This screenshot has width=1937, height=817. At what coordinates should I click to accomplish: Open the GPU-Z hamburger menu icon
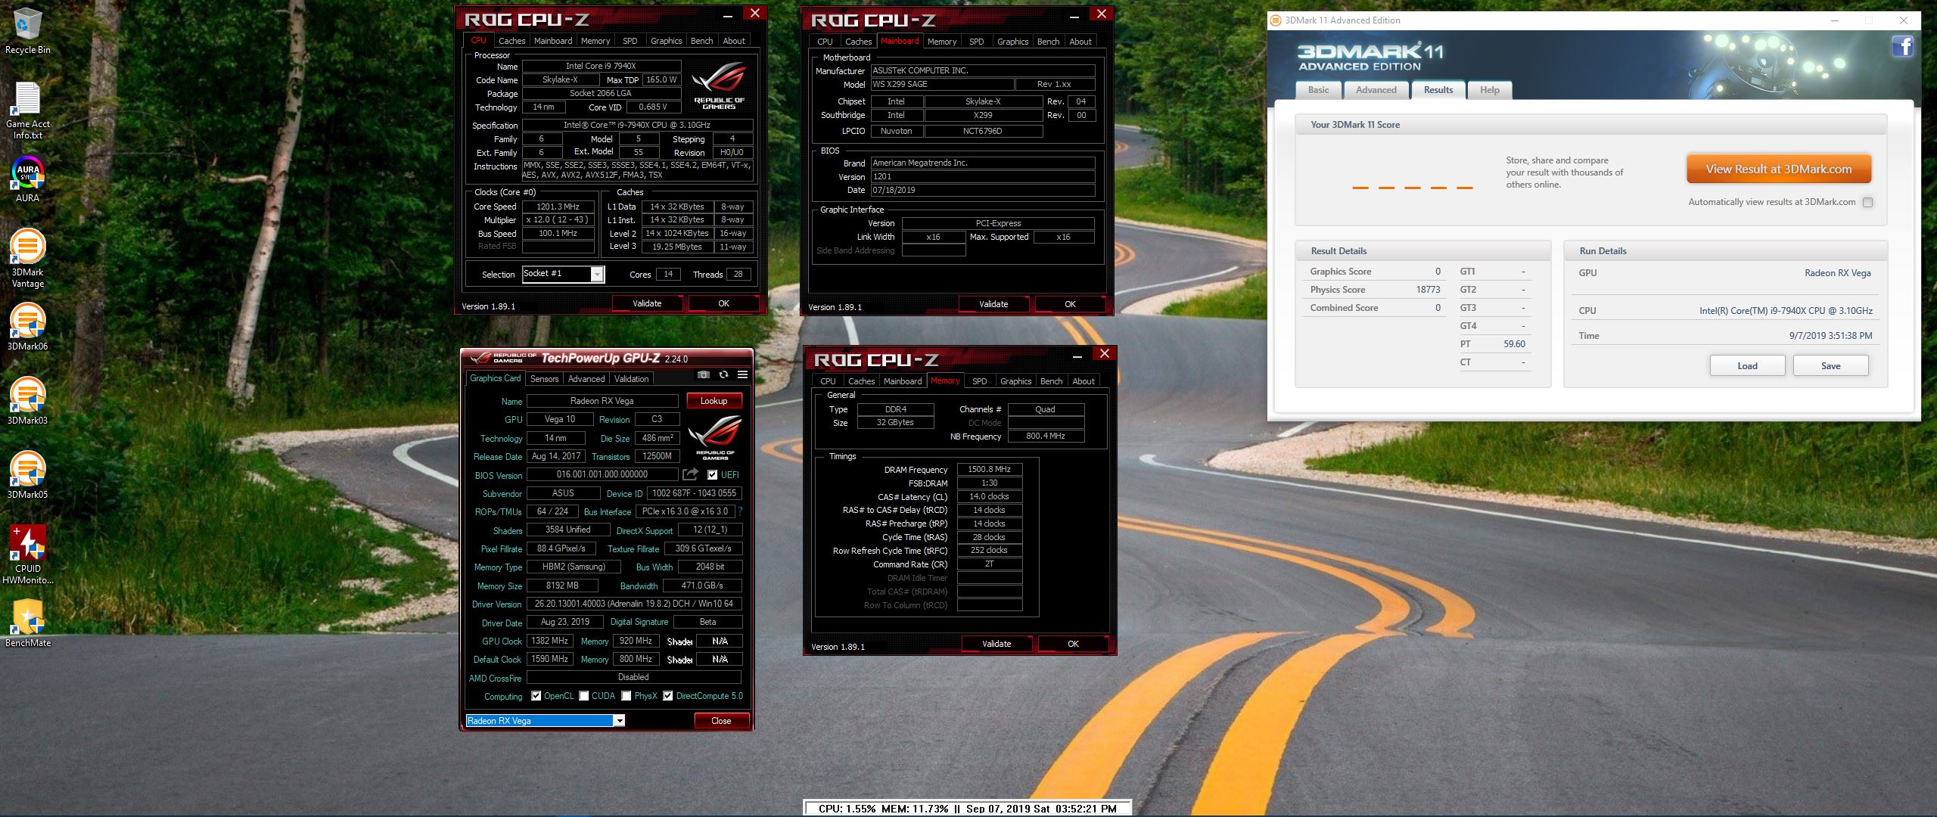(x=743, y=374)
